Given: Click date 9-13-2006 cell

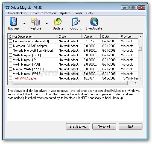Looking at the screenshot, I should [x=109, y=78].
